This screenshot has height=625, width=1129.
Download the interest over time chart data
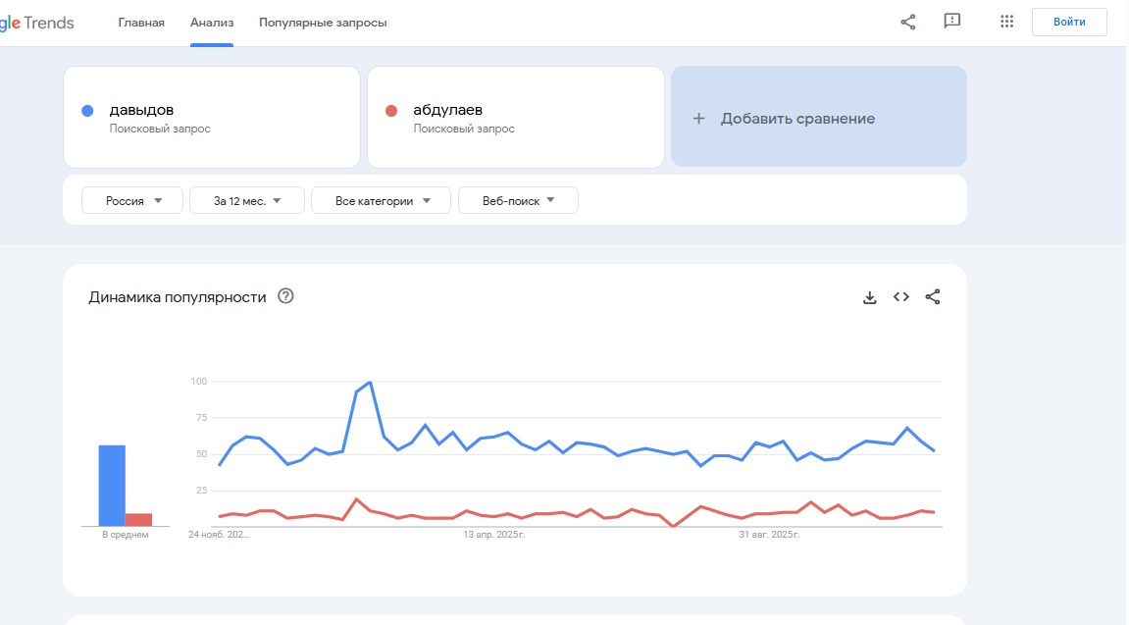[x=869, y=297]
